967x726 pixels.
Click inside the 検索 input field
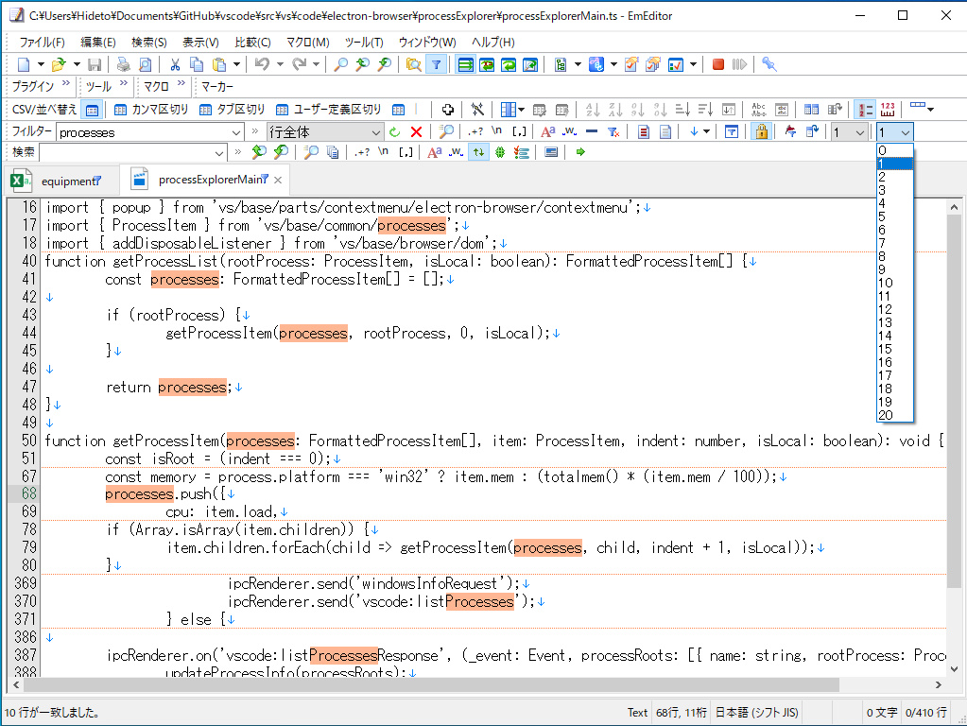(142, 152)
